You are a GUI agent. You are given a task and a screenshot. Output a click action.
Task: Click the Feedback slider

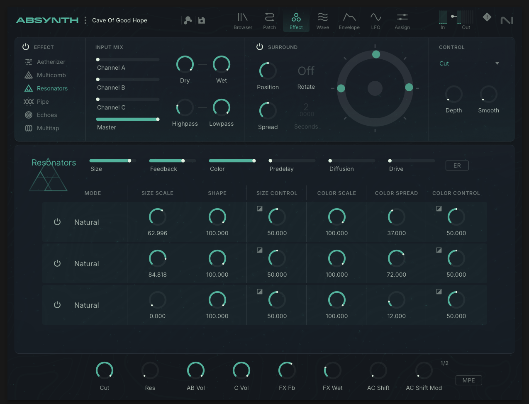click(x=172, y=161)
